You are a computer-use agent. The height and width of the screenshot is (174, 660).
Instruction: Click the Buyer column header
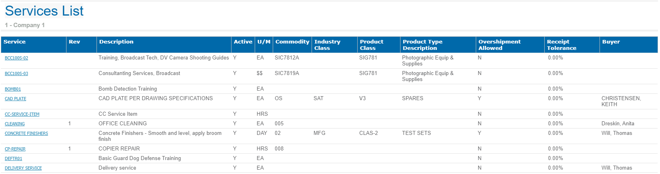point(611,42)
